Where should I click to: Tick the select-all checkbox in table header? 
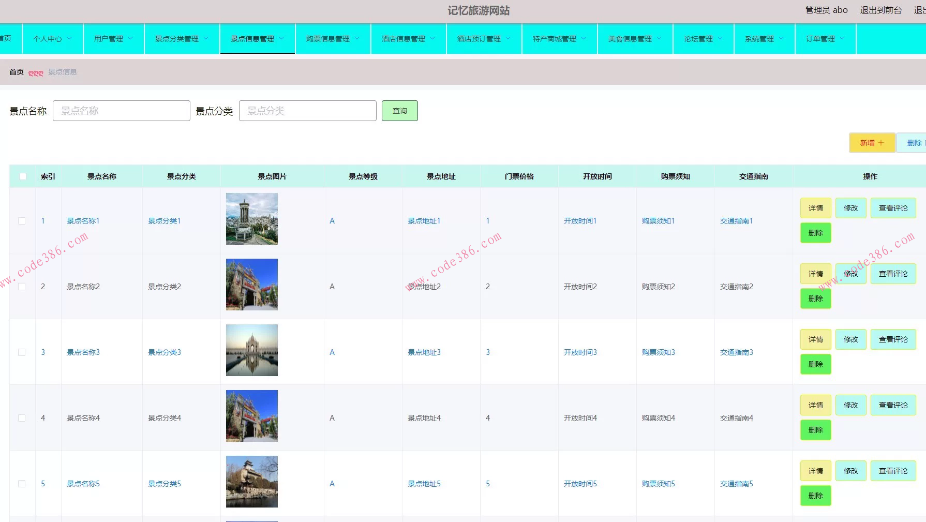click(23, 176)
